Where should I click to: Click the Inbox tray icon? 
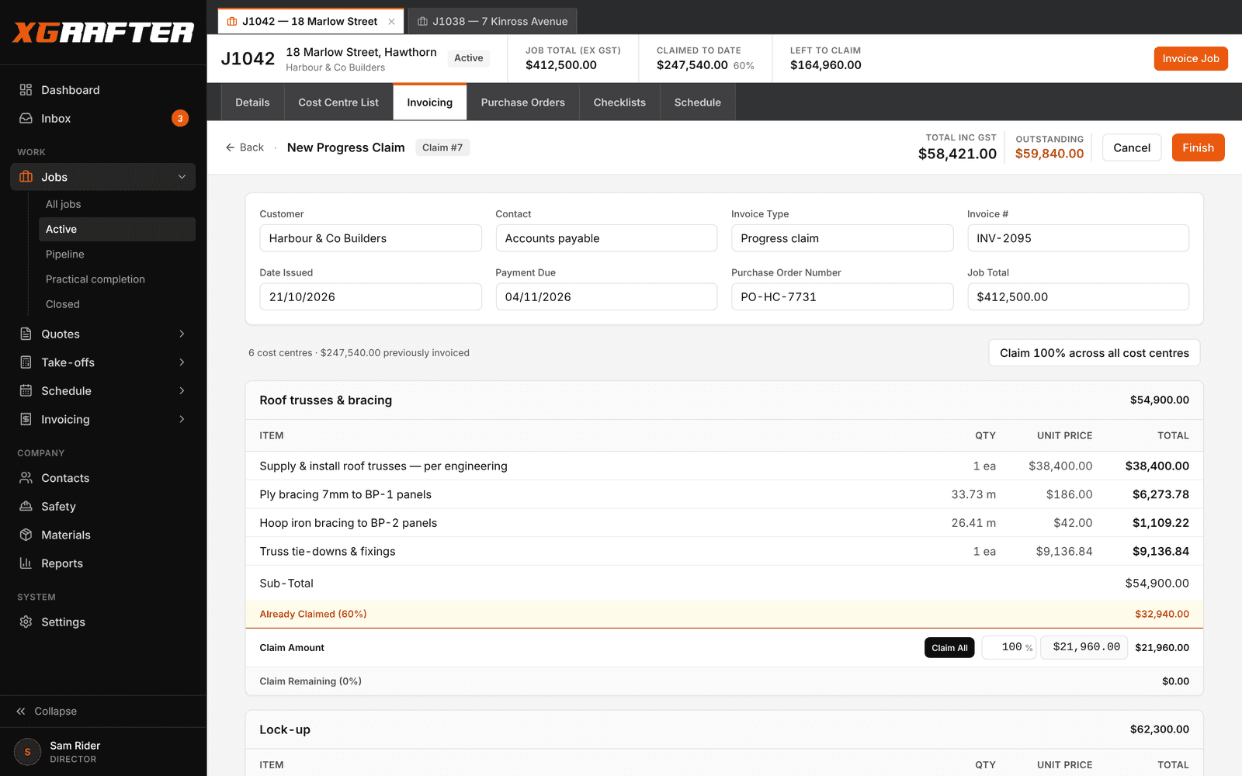(26, 119)
